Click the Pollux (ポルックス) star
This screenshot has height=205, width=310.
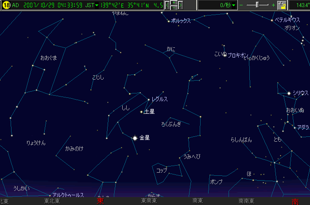click(169, 21)
